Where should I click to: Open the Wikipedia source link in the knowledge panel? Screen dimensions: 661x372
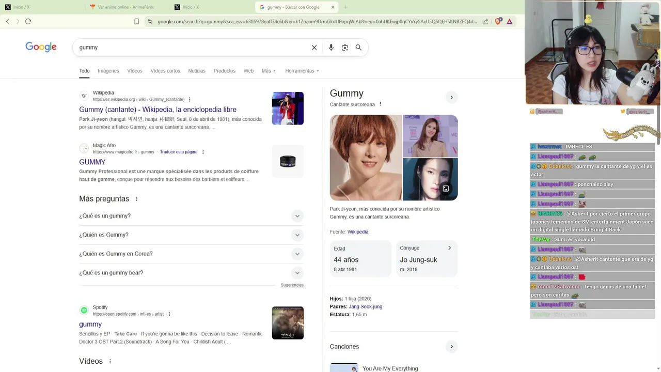pyautogui.click(x=358, y=232)
